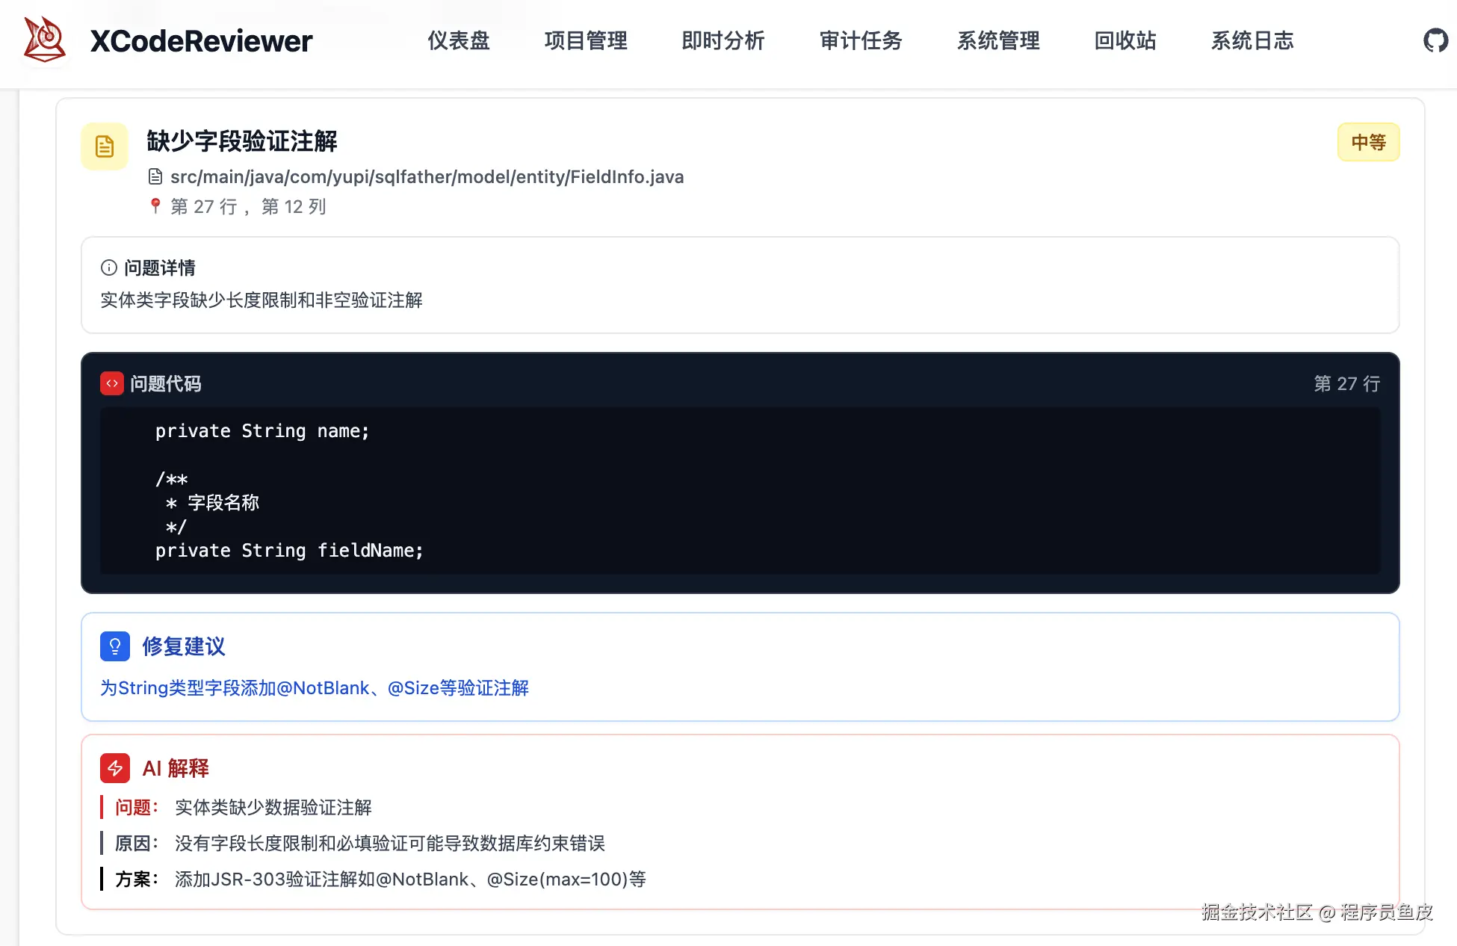Open the GitHub icon link

point(1435,40)
